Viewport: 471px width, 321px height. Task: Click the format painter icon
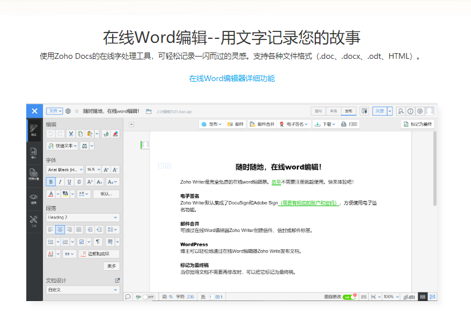(x=106, y=134)
